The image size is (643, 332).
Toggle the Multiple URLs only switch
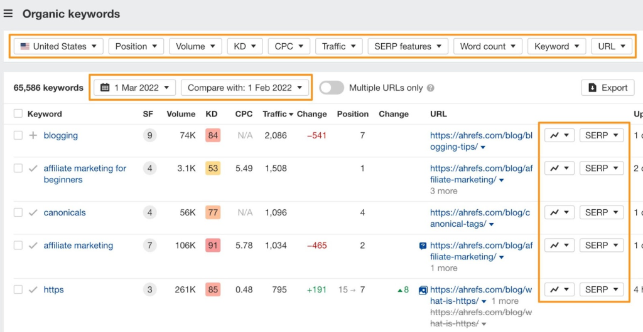(332, 88)
